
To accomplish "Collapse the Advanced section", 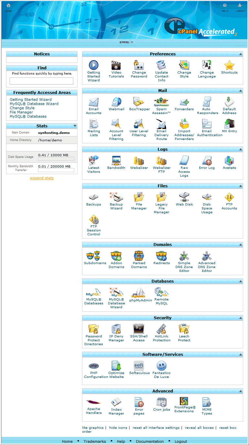I will [241, 392].
